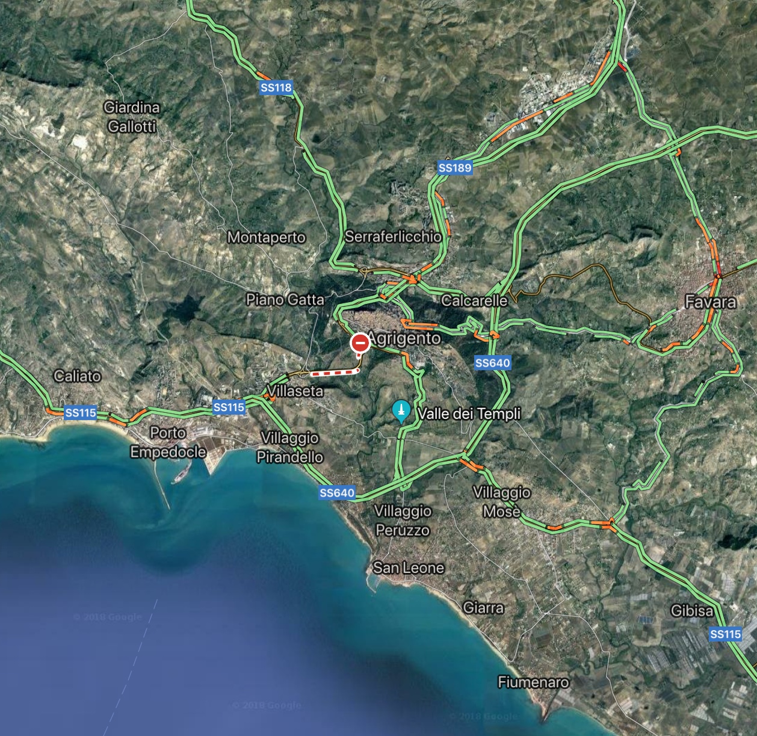The height and width of the screenshot is (736, 757).
Task: Click the Giardina Gallotti label
Action: (132, 117)
